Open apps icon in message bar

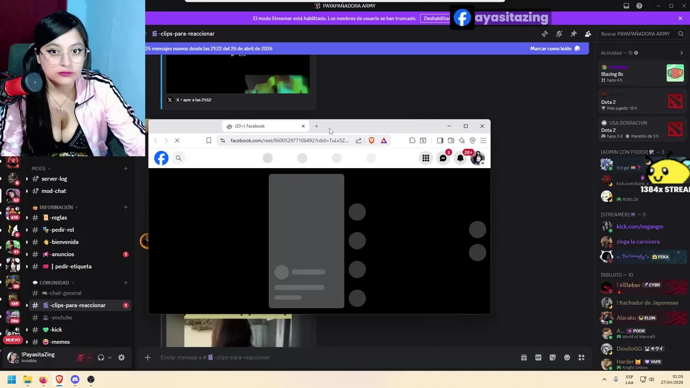coord(582,357)
